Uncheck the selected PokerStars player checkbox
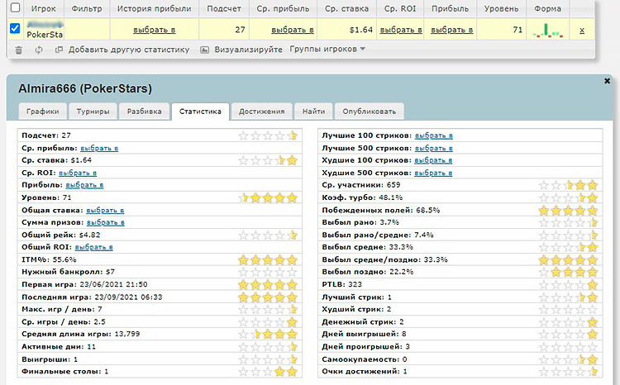 click(x=14, y=30)
